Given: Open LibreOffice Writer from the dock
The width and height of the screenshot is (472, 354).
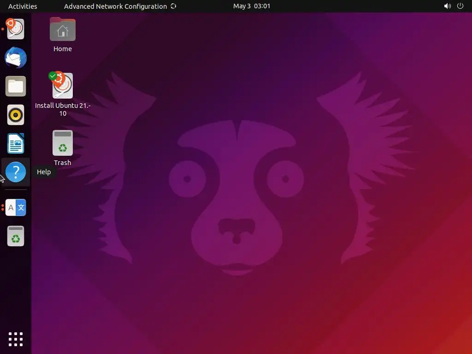Looking at the screenshot, I should point(15,143).
